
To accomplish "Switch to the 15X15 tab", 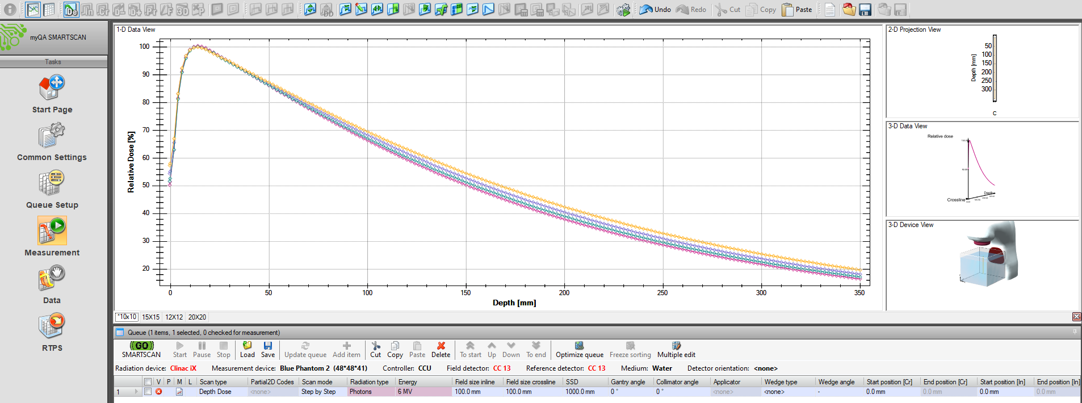I will (150, 317).
